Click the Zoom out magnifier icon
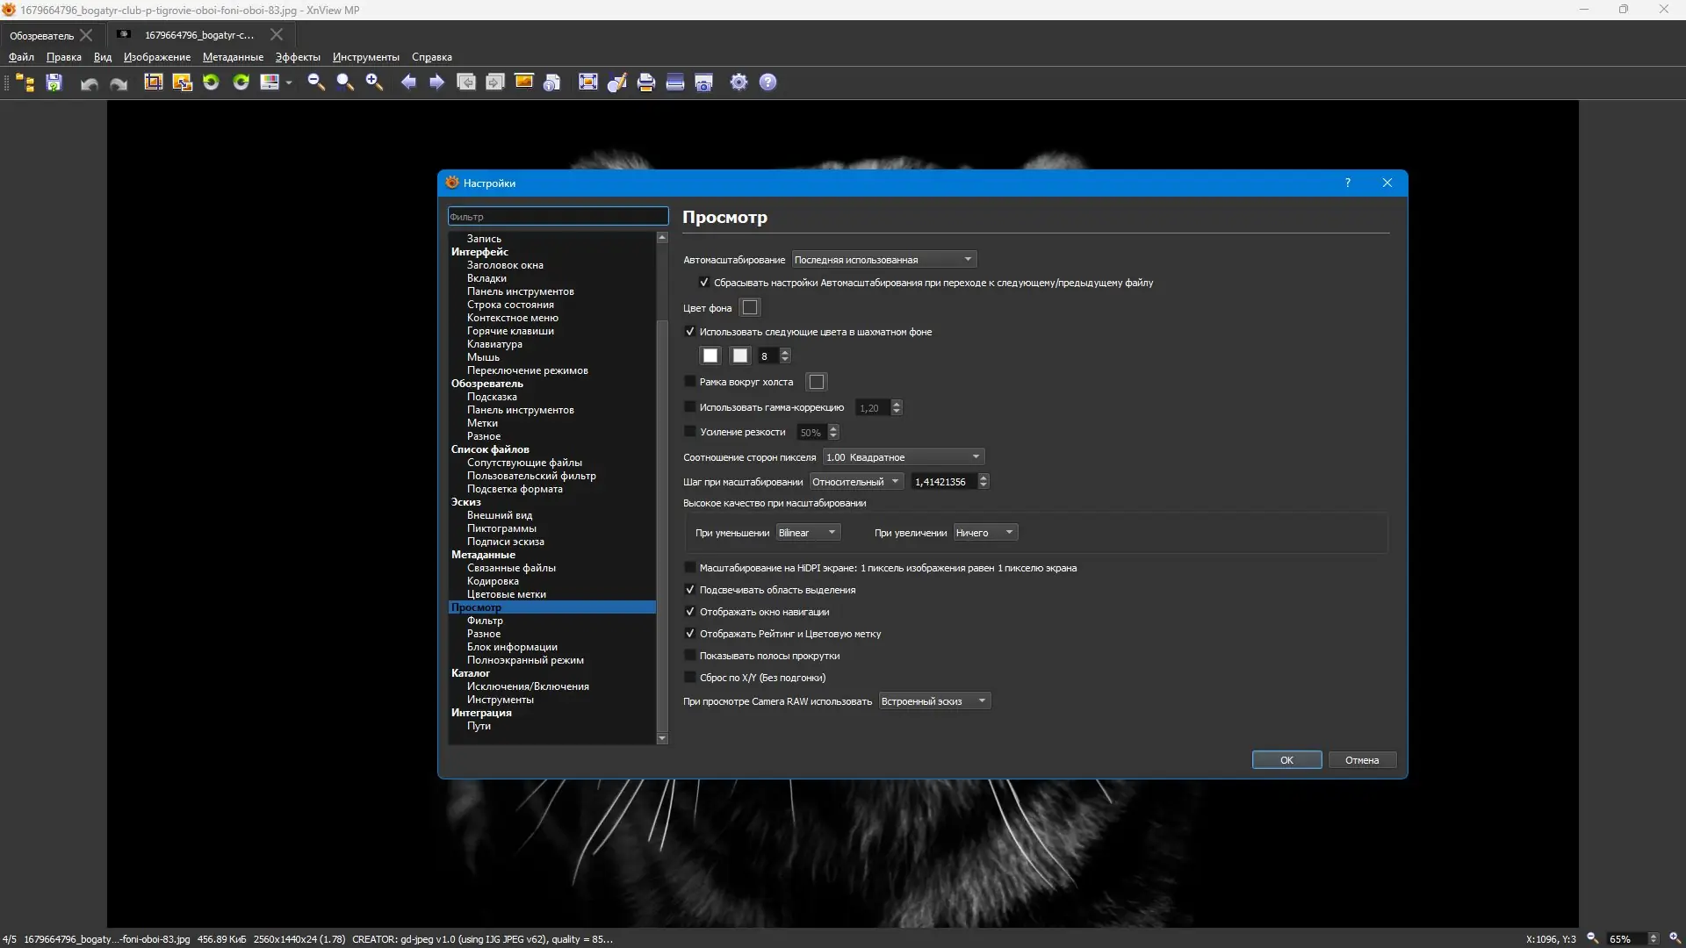 316,83
